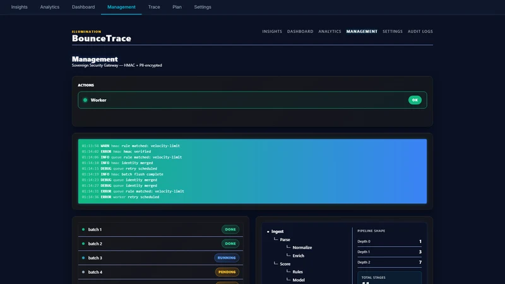Click the Management page heading
The image size is (505, 284).
tap(95, 59)
